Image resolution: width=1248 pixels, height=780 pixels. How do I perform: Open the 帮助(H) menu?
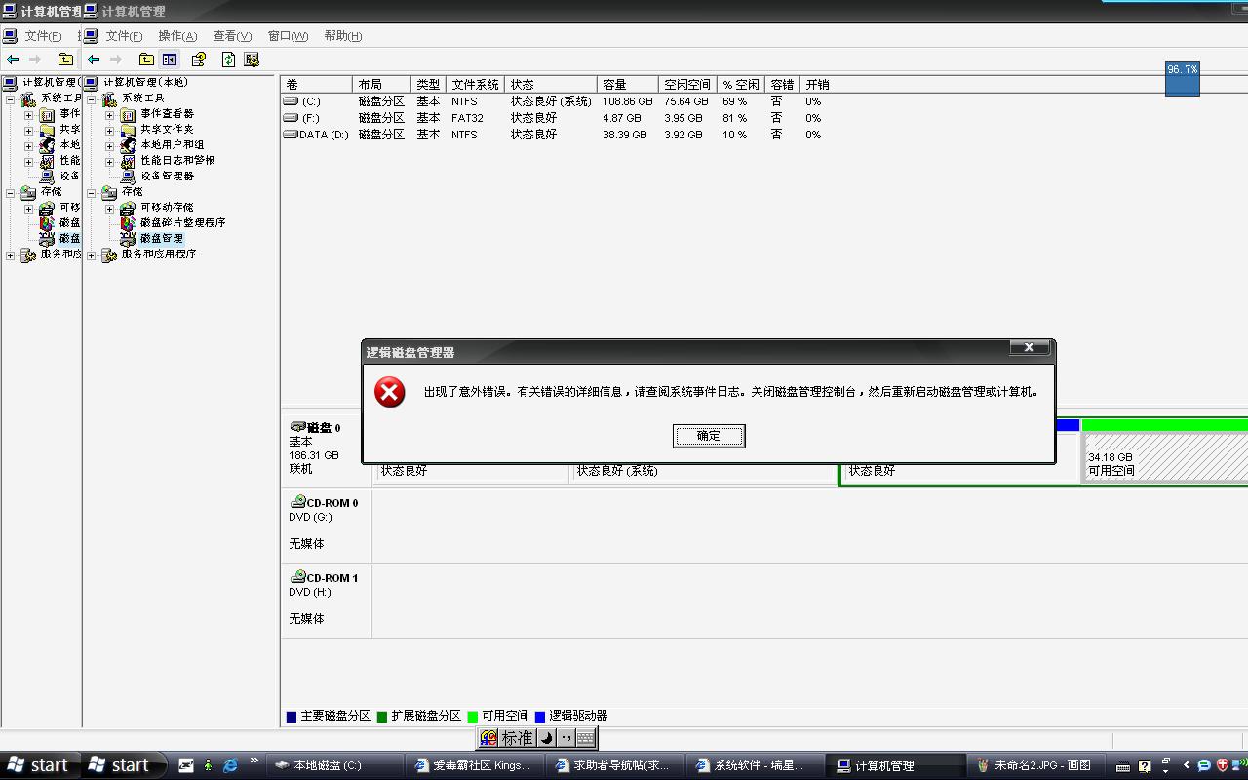[342, 36]
